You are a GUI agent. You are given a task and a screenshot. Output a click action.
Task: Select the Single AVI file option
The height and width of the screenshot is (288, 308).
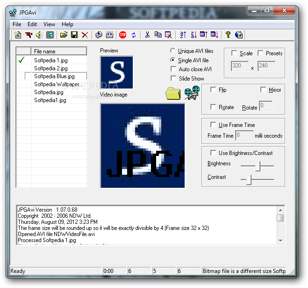tap(172, 60)
